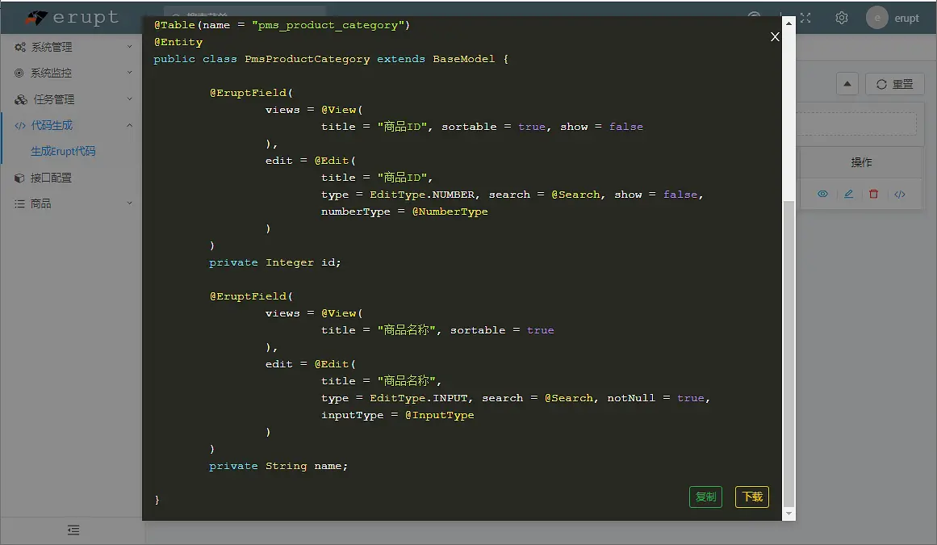Screen dimensions: 937x545
Task: Open the 生成Erupt代码 menu item
Action: 63,151
